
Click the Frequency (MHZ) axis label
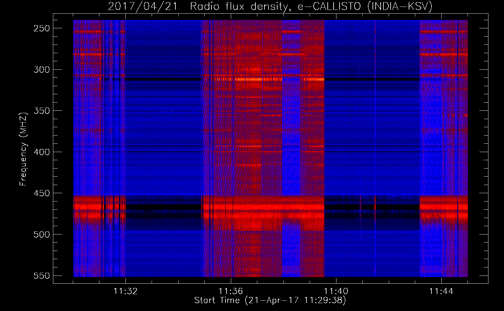click(x=23, y=149)
